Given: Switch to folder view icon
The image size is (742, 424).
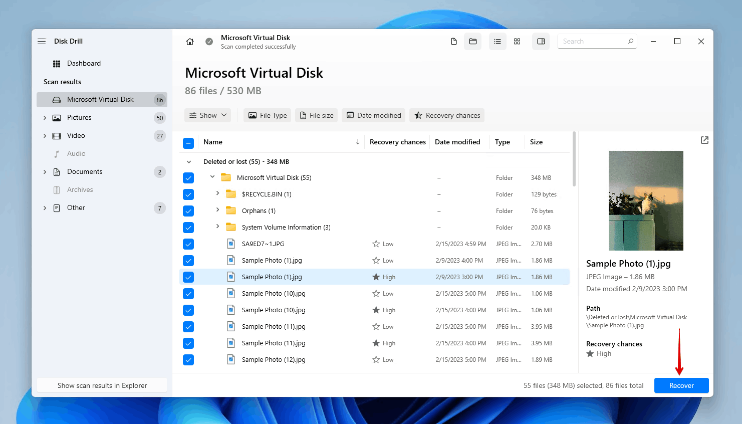Looking at the screenshot, I should point(472,42).
